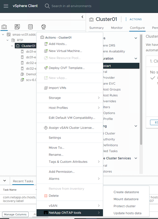The image size is (158, 219).
Task: Click the red Delete icon
Action: tap(46, 196)
